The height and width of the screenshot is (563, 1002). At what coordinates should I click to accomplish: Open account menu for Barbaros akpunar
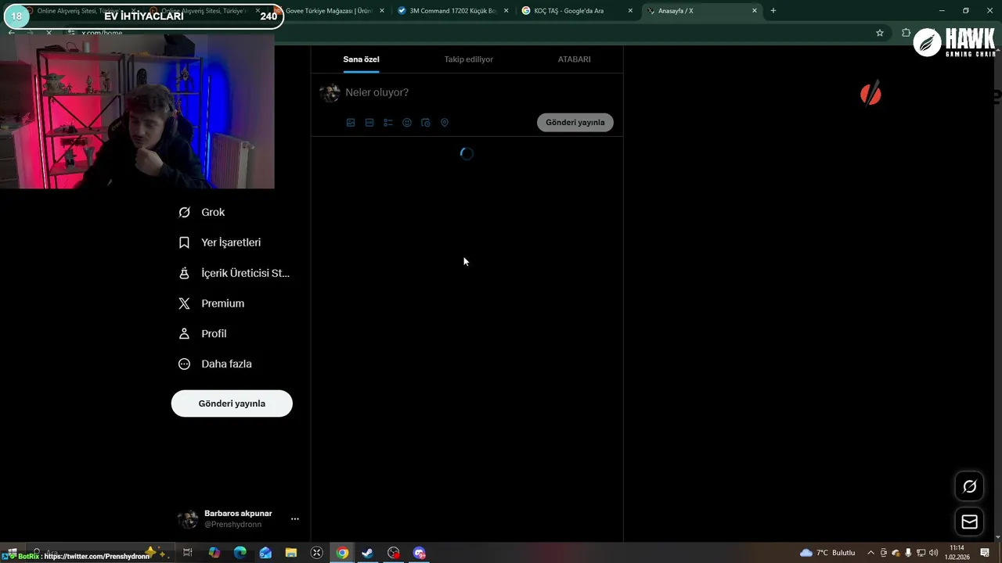click(x=238, y=518)
